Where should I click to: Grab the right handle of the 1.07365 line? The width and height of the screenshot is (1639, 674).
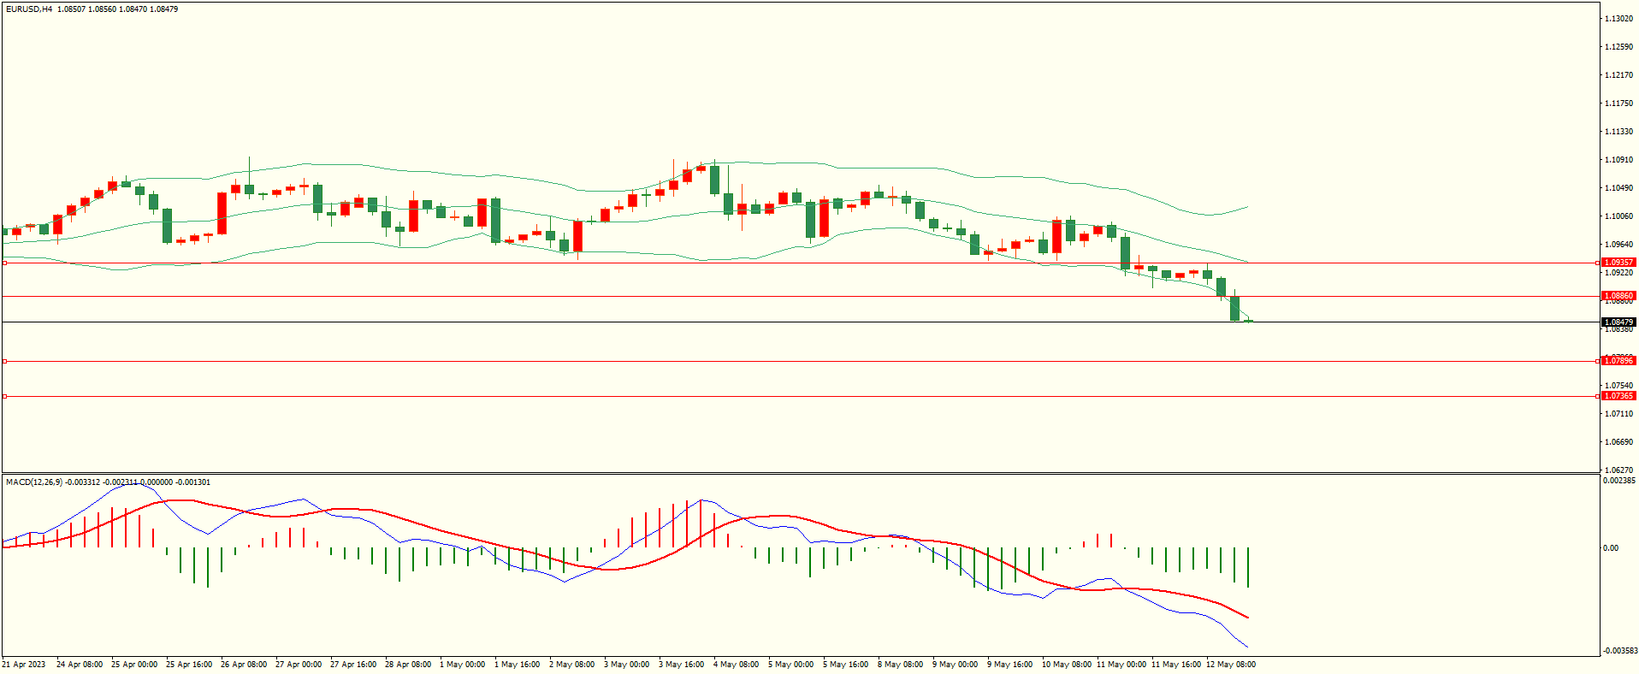[1597, 396]
